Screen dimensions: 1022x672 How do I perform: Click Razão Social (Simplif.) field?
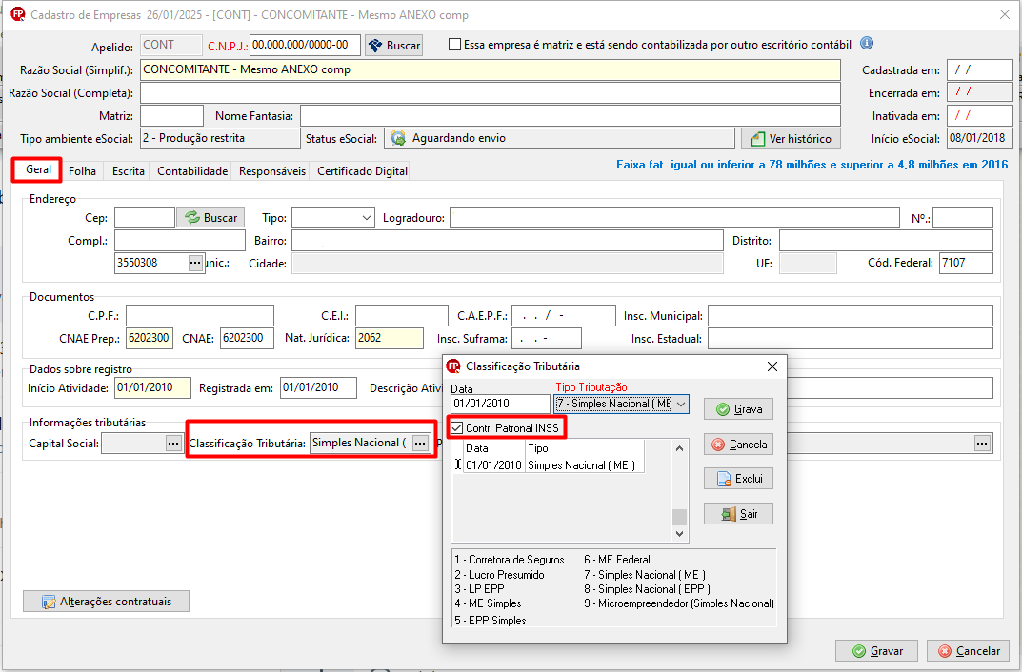coord(491,69)
